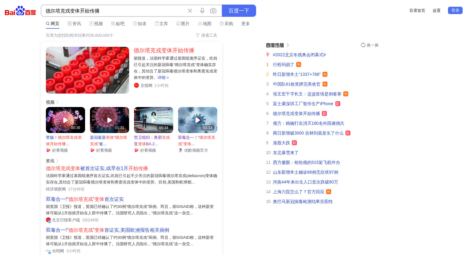Switch to the 图片 tab
The image size is (470, 255).
pos(183,24)
